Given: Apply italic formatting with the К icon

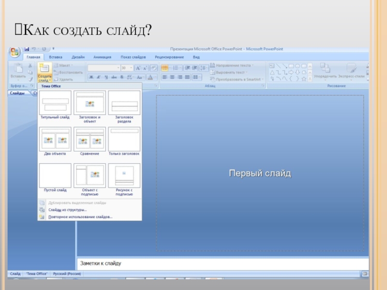Looking at the screenshot, I should pos(98,77).
